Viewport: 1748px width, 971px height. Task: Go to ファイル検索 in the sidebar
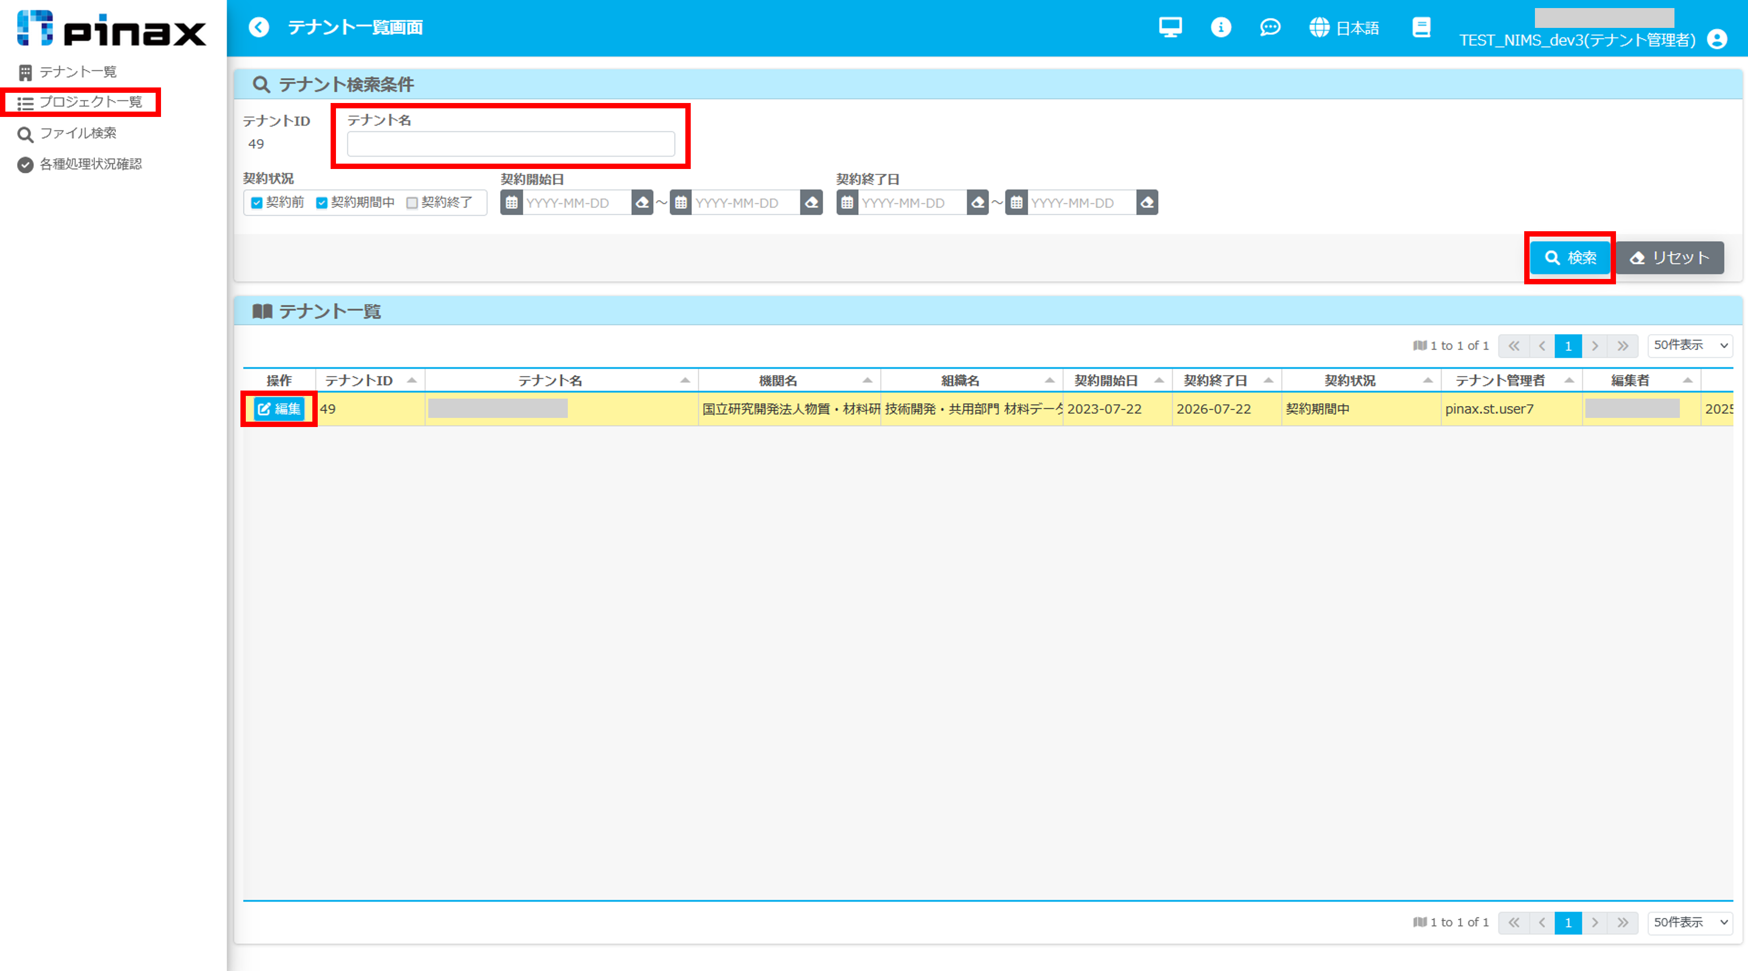point(77,133)
